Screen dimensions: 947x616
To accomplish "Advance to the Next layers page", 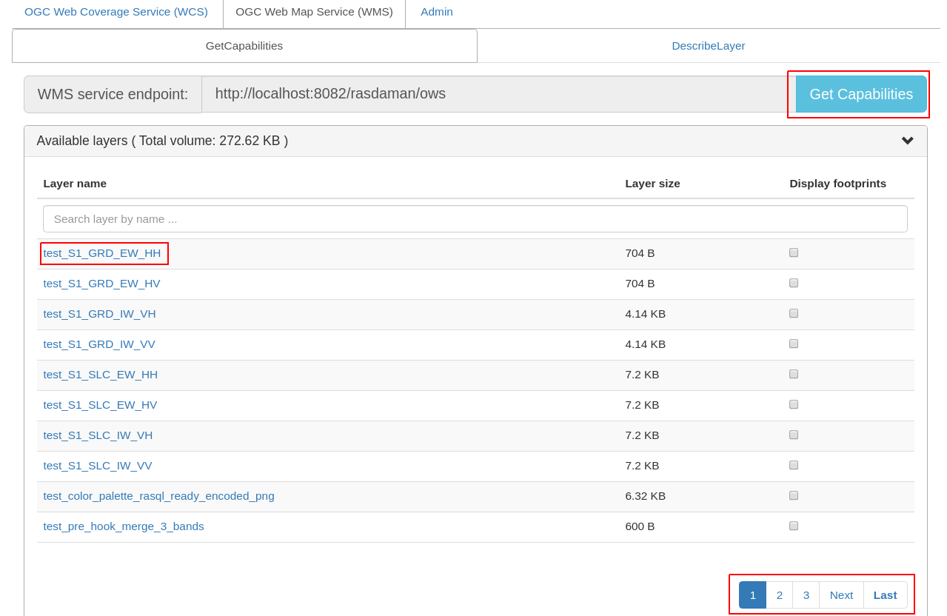I will (841, 595).
